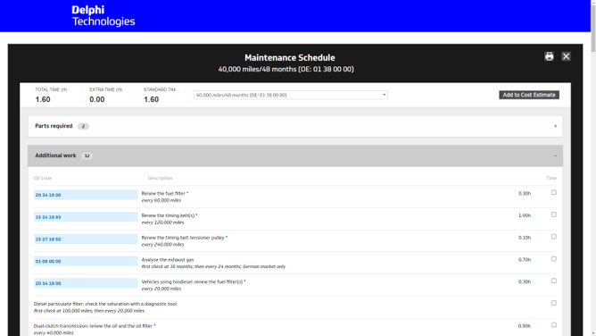596x336 pixels.
Task: Tick the Diesel particulate filter checkbox
Action: point(554,303)
